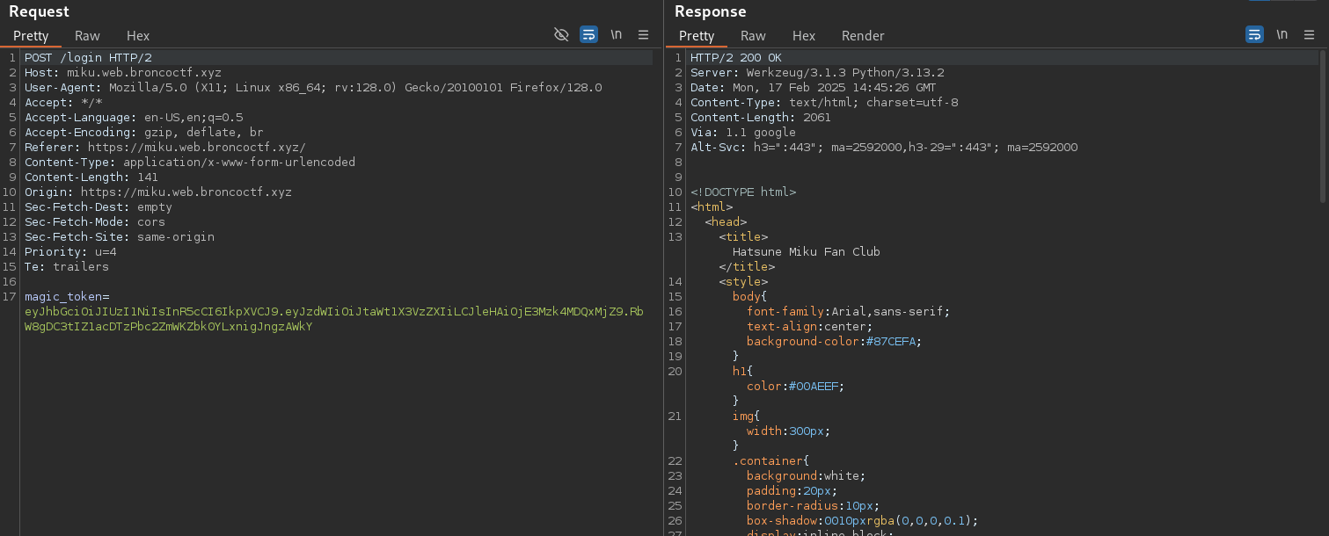The width and height of the screenshot is (1329, 536).
Task: Toggle hiding non-printable characters in Request
Action: point(561,35)
